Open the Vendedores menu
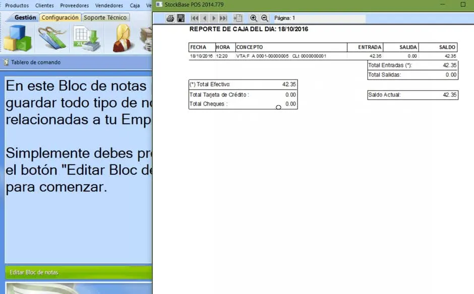Screen dimensions: 474x294 [x=109, y=6]
